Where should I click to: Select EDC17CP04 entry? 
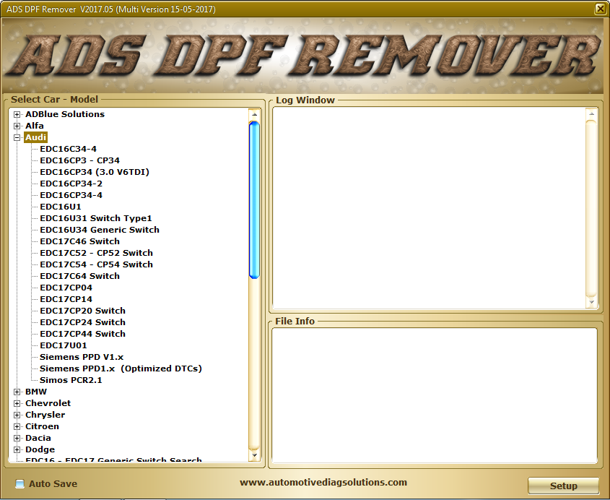tap(66, 288)
